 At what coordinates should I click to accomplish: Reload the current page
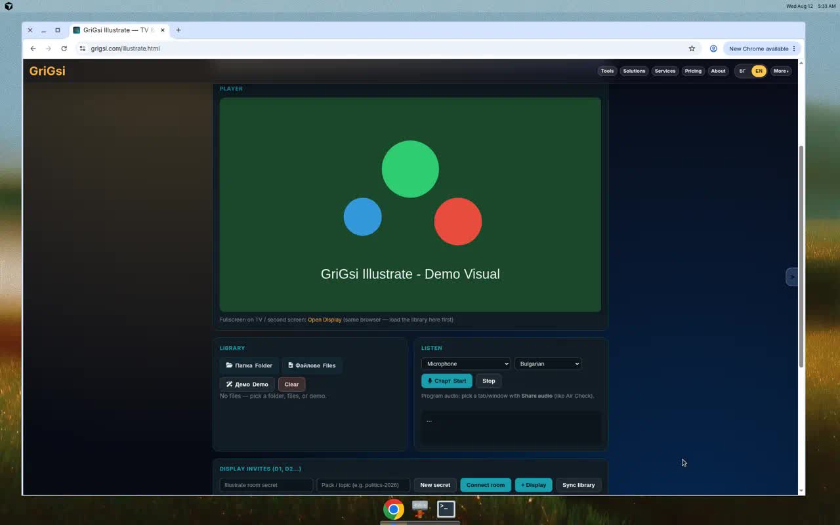click(x=64, y=49)
